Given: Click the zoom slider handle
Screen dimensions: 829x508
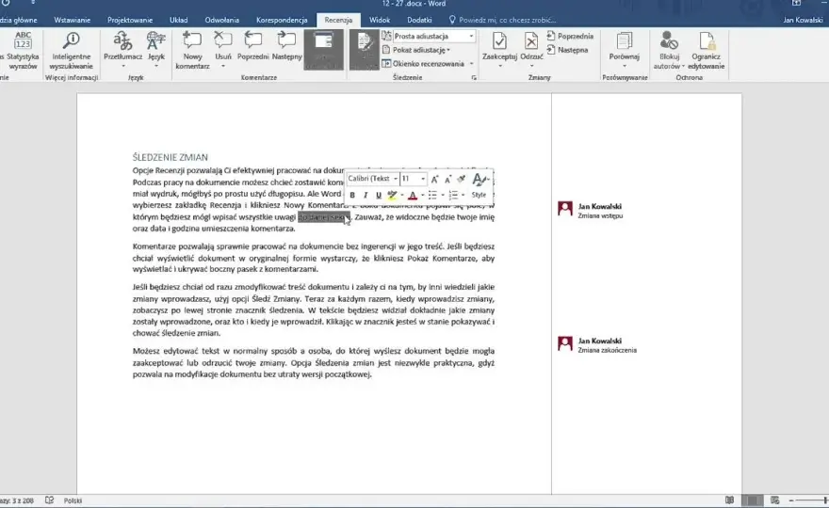Looking at the screenshot, I should pos(825,500).
